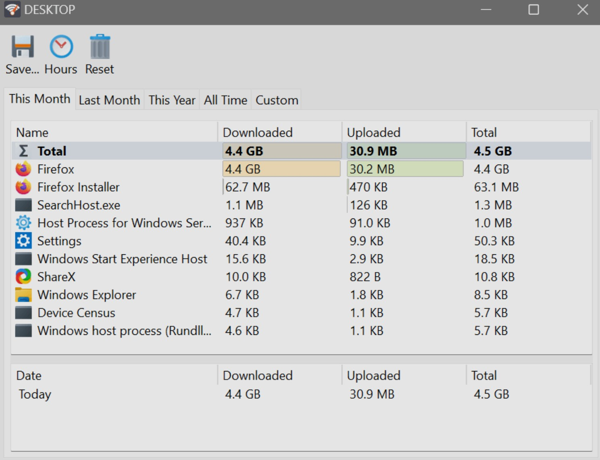Screen dimensions: 600x460
Task: Click the 40.4 KB Settings download value
Action: coord(246,241)
